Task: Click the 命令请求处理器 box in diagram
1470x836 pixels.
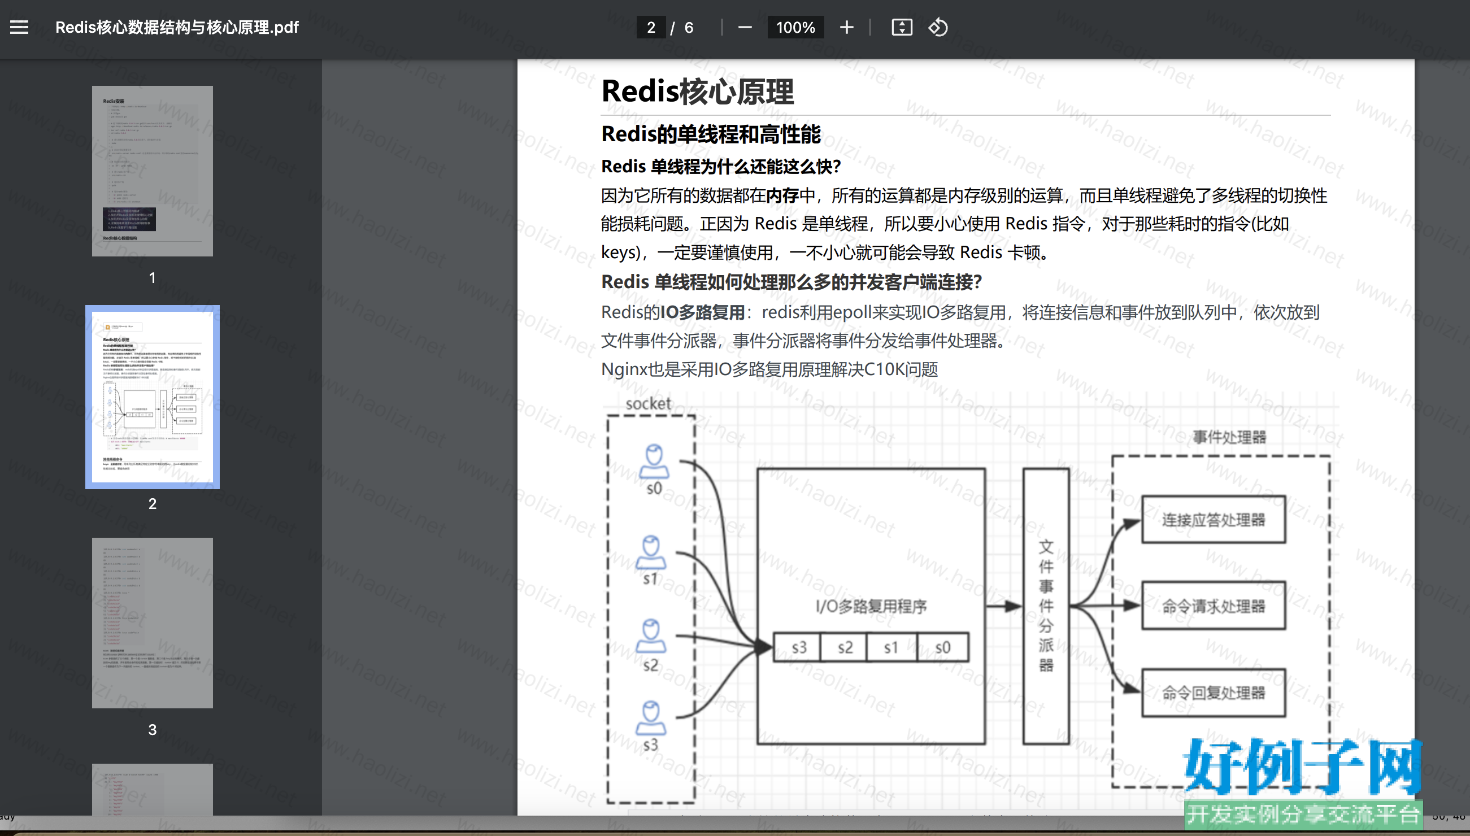Action: pos(1213,606)
